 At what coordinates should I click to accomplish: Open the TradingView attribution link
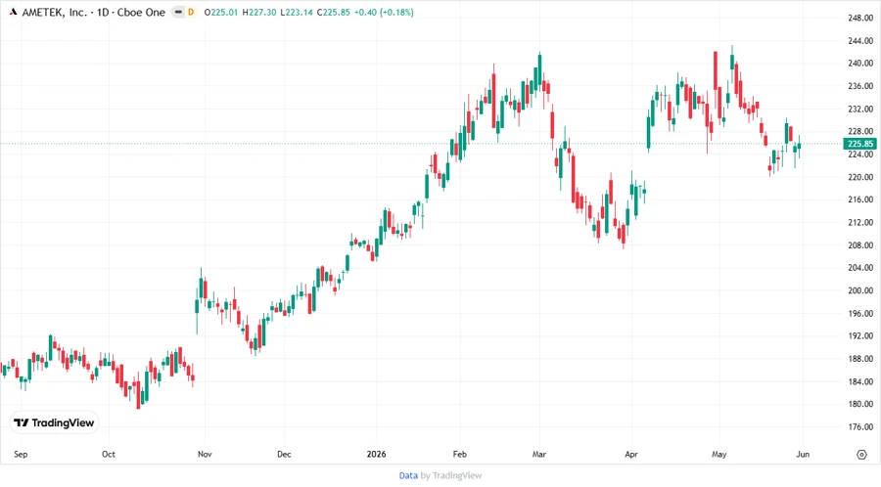pyautogui.click(x=457, y=475)
